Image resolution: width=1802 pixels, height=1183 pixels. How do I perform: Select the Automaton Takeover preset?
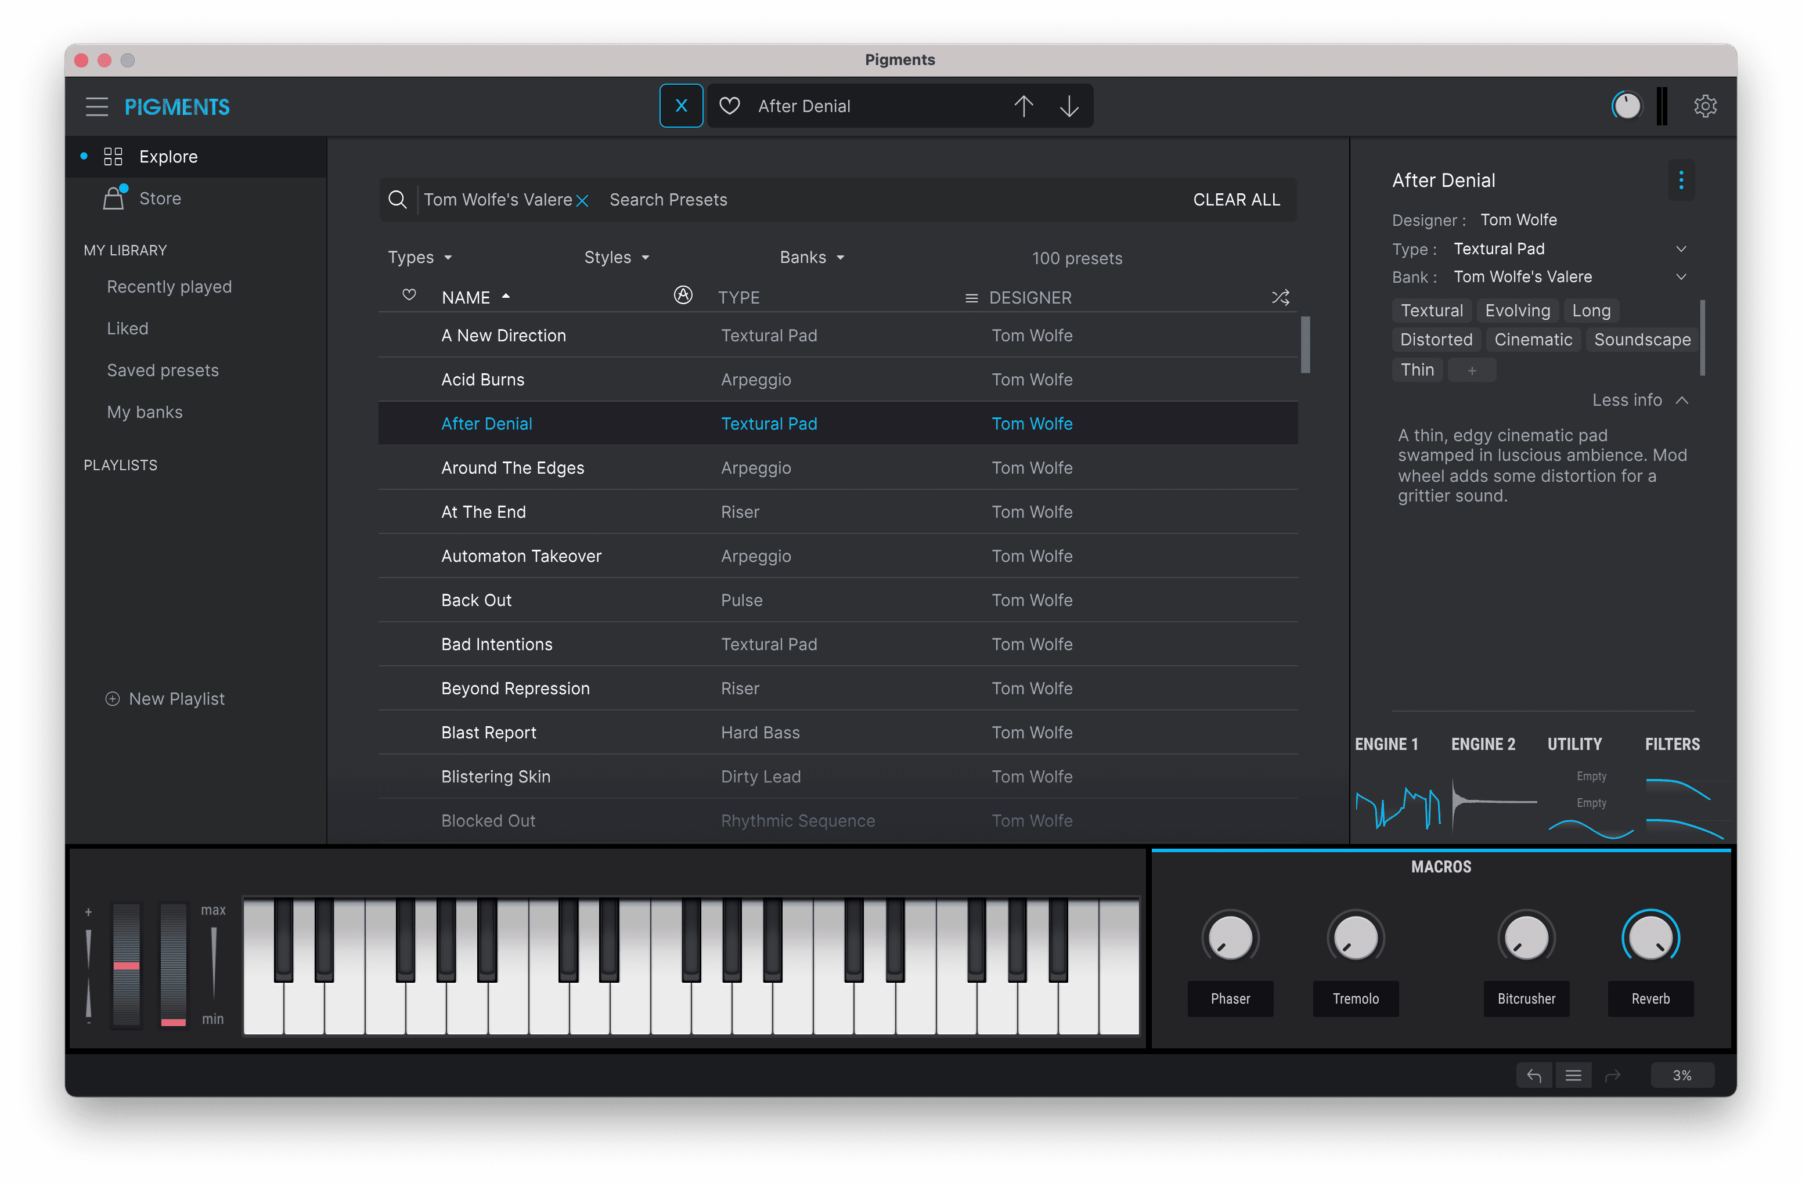pos(838,556)
